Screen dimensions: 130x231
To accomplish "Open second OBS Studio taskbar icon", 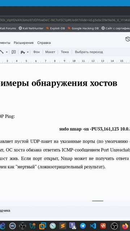I will 114,226.
